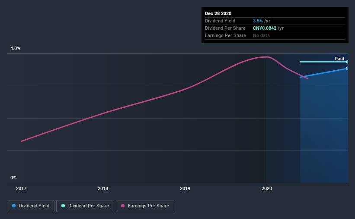The image size is (355, 219).
Task: Click the peak of the pink earnings line
Action: click(x=267, y=57)
